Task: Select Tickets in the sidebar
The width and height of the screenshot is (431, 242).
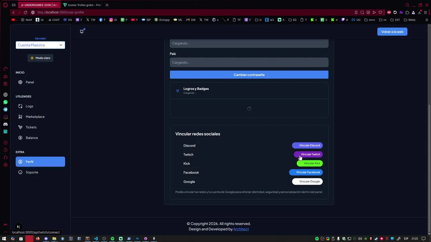Action: 40,127
